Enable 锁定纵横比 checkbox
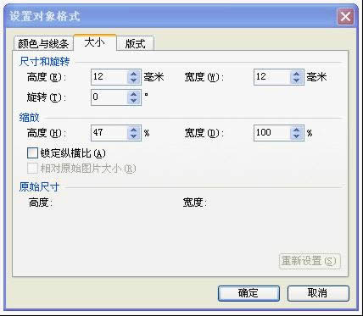The height and width of the screenshot is (316, 363). click(32, 153)
